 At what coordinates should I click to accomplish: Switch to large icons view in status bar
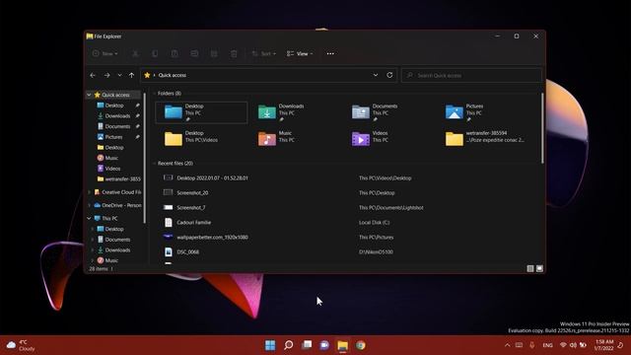[539, 268]
